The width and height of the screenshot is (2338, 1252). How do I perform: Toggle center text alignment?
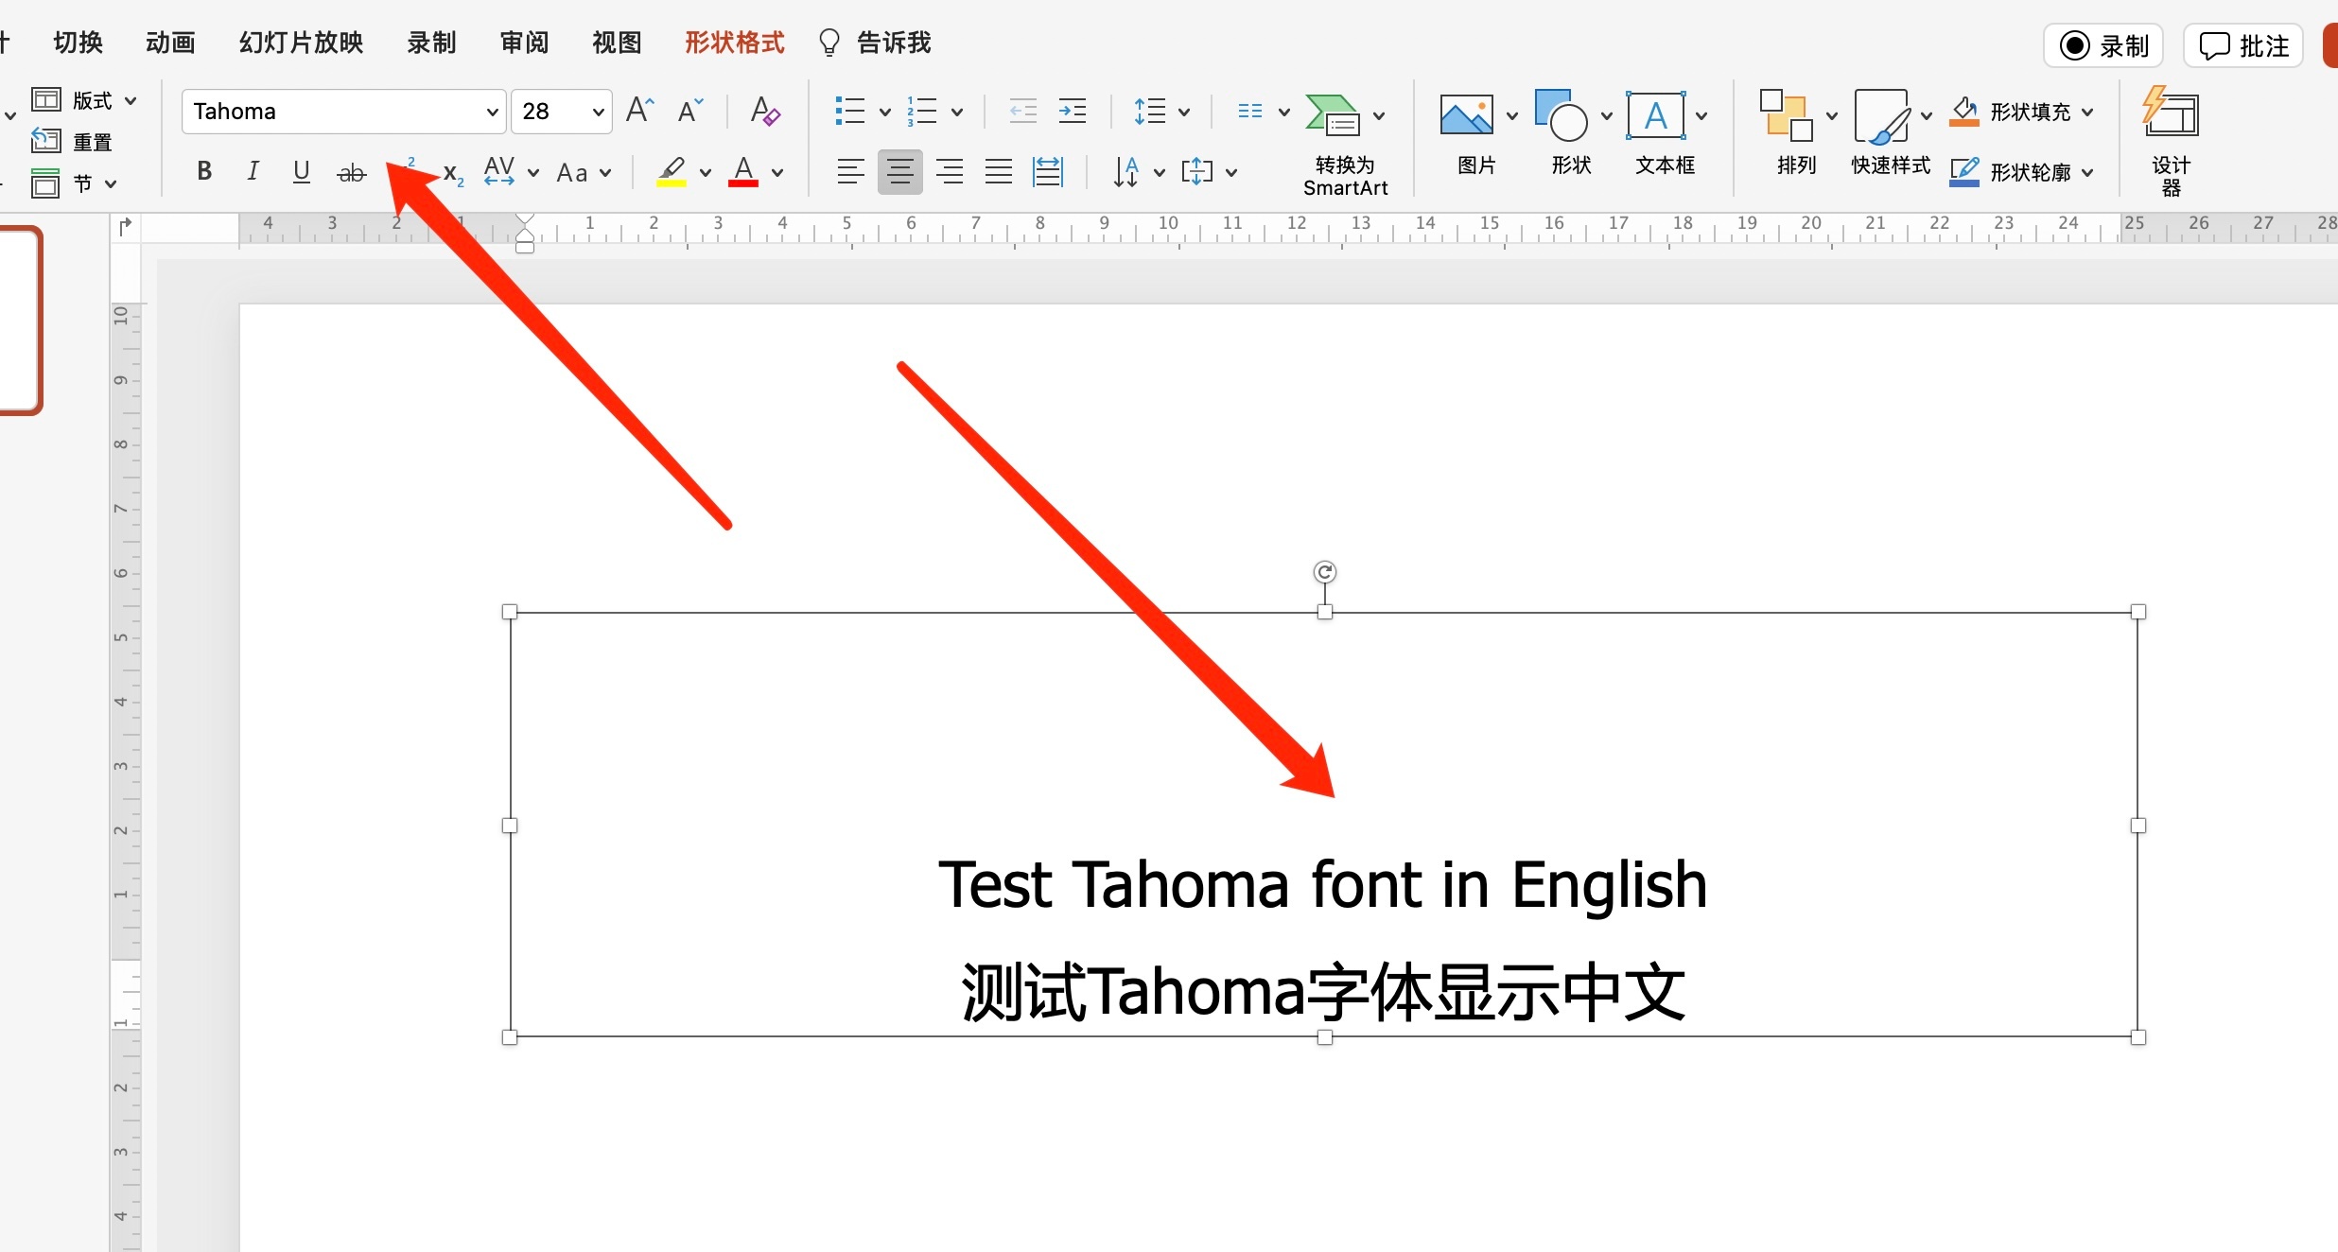point(899,172)
